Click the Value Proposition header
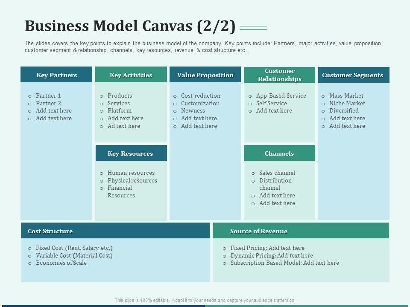Viewport: 410px width, 307px height. click(205, 75)
